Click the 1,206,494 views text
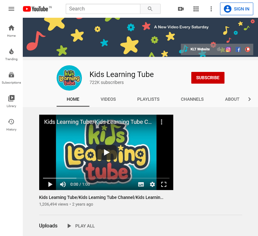Image resolution: width=258 pixels, height=236 pixels. (53, 204)
